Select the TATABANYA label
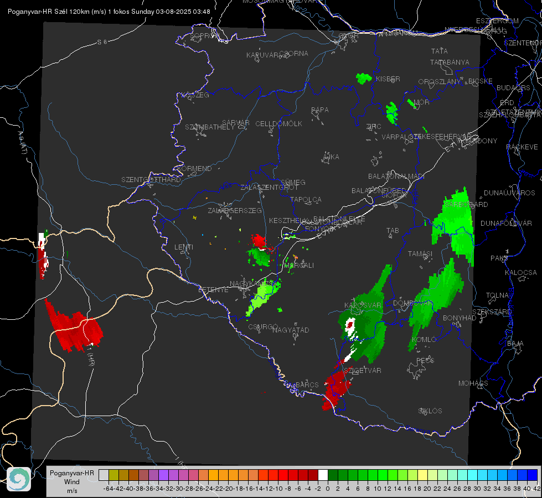The image size is (542, 498). tap(450, 62)
